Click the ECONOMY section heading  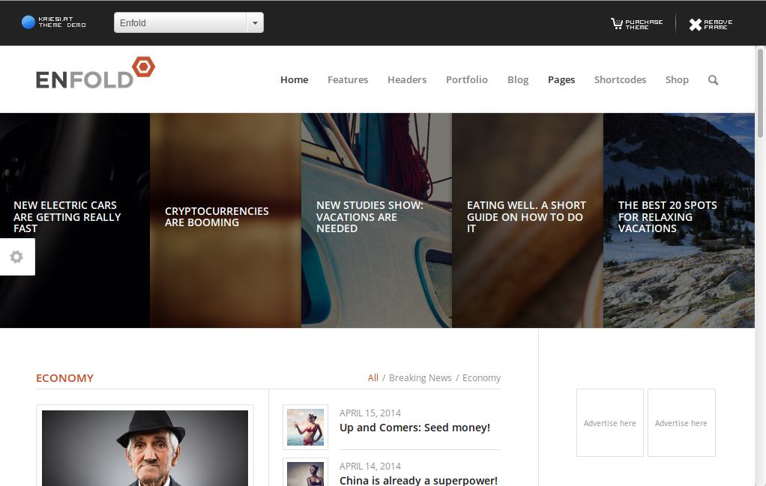[x=65, y=378]
